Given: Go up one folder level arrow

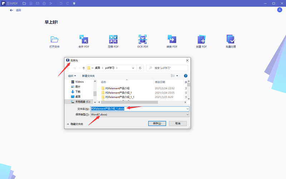Looking at the screenshot, I should tap(84, 68).
